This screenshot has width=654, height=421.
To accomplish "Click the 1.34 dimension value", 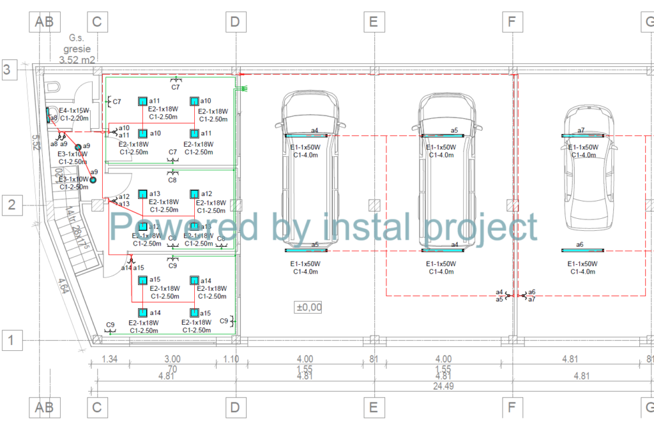I will tap(110, 359).
